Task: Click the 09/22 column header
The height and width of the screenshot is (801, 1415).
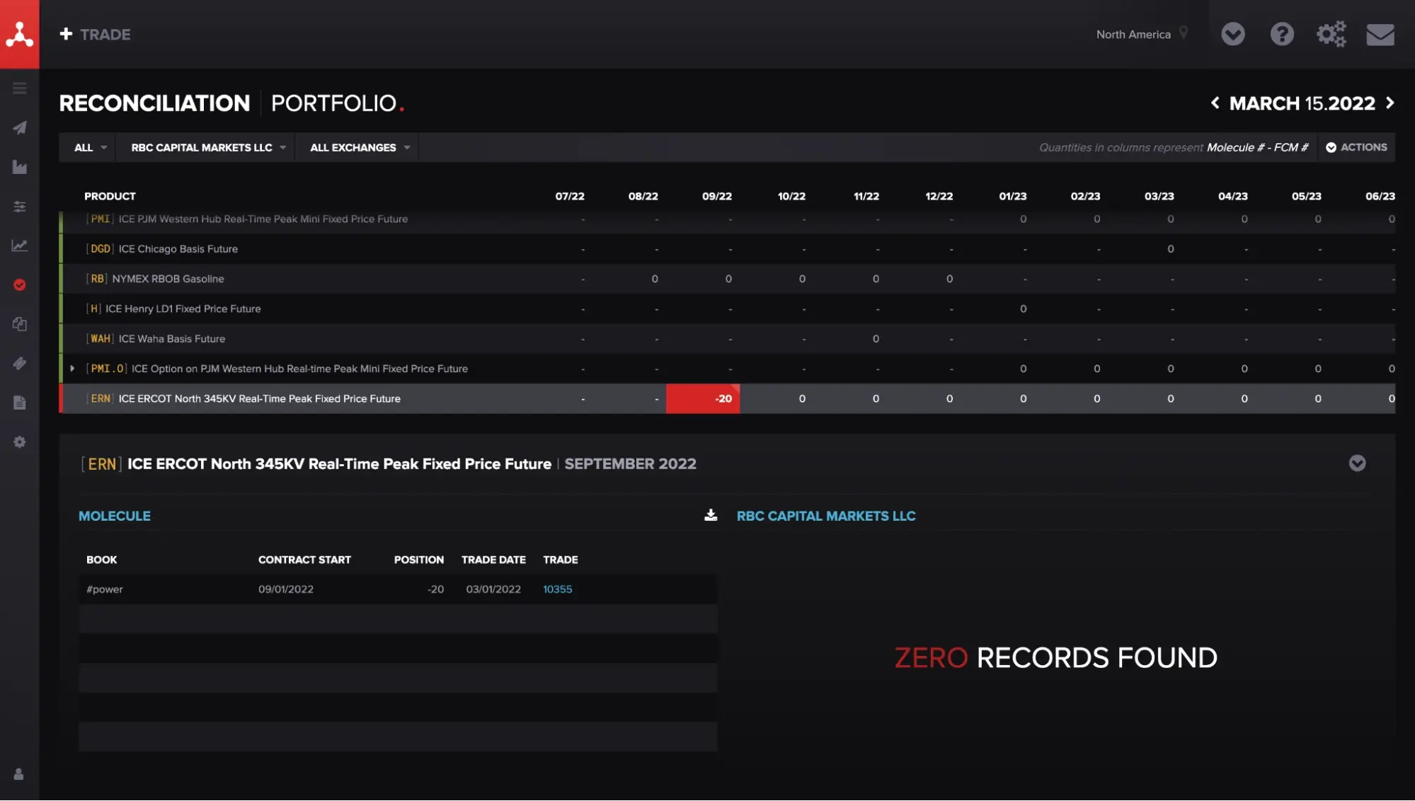Action: coord(717,196)
